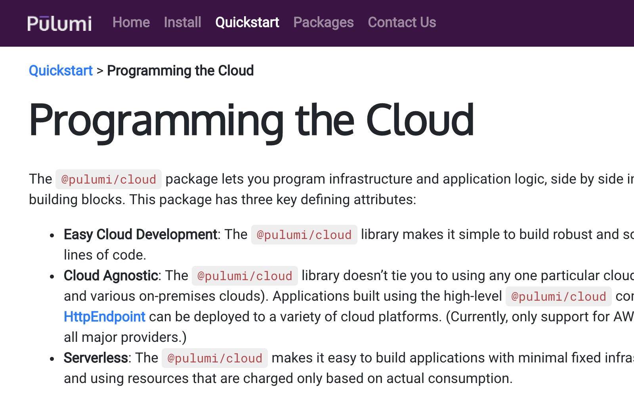
Task: Click @pulumi/cloud code after Easy Cloud Development
Action: (x=304, y=235)
